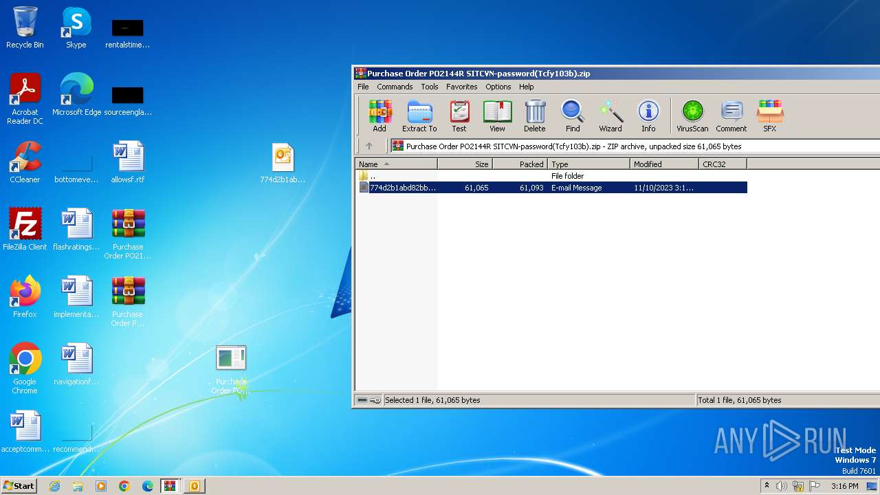Select the navigationf... Word document icon

76,364
